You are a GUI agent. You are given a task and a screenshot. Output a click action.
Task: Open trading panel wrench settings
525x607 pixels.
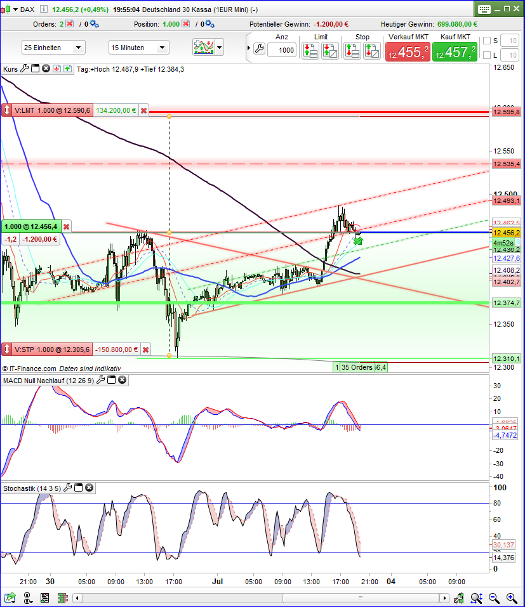tap(259, 49)
